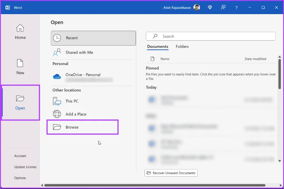Image resolution: width=284 pixels, height=189 pixels.
Task: Click Browse to find a file
Action: tap(83, 127)
